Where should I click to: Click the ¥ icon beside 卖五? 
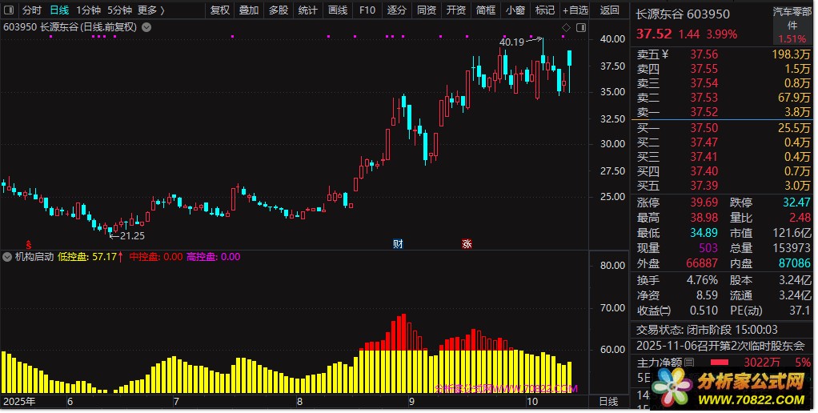[665, 54]
